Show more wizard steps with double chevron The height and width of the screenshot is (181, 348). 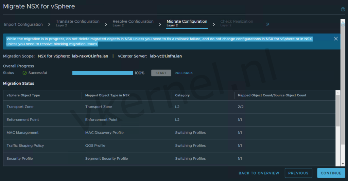coord(267,24)
